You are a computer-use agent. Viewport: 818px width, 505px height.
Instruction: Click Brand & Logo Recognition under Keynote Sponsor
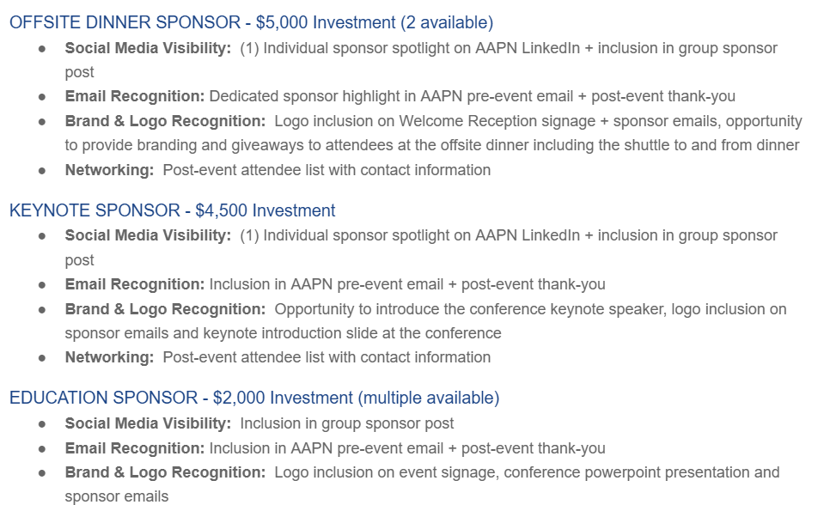(x=165, y=308)
